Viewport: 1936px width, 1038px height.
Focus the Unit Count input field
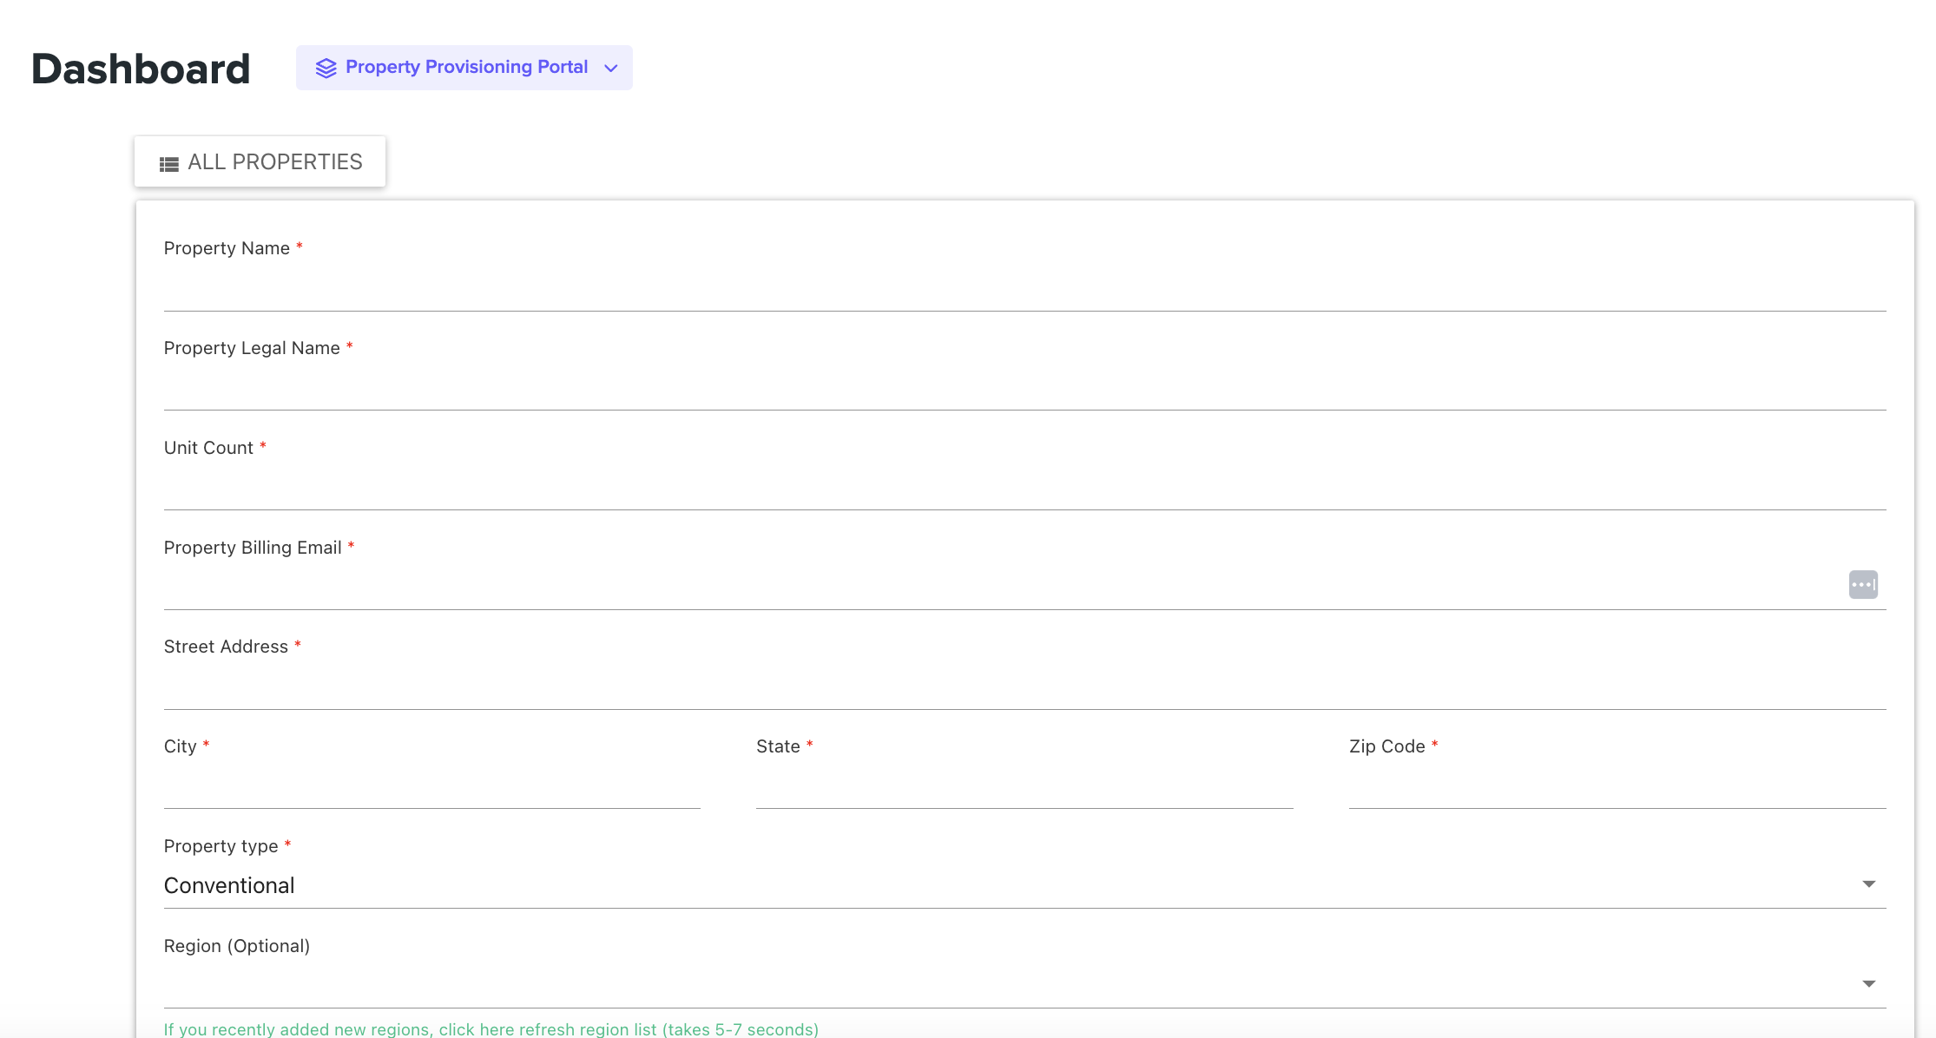1024,488
